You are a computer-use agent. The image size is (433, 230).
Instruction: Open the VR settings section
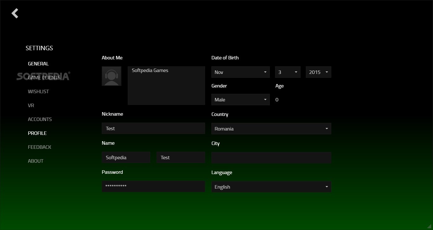[x=31, y=105]
